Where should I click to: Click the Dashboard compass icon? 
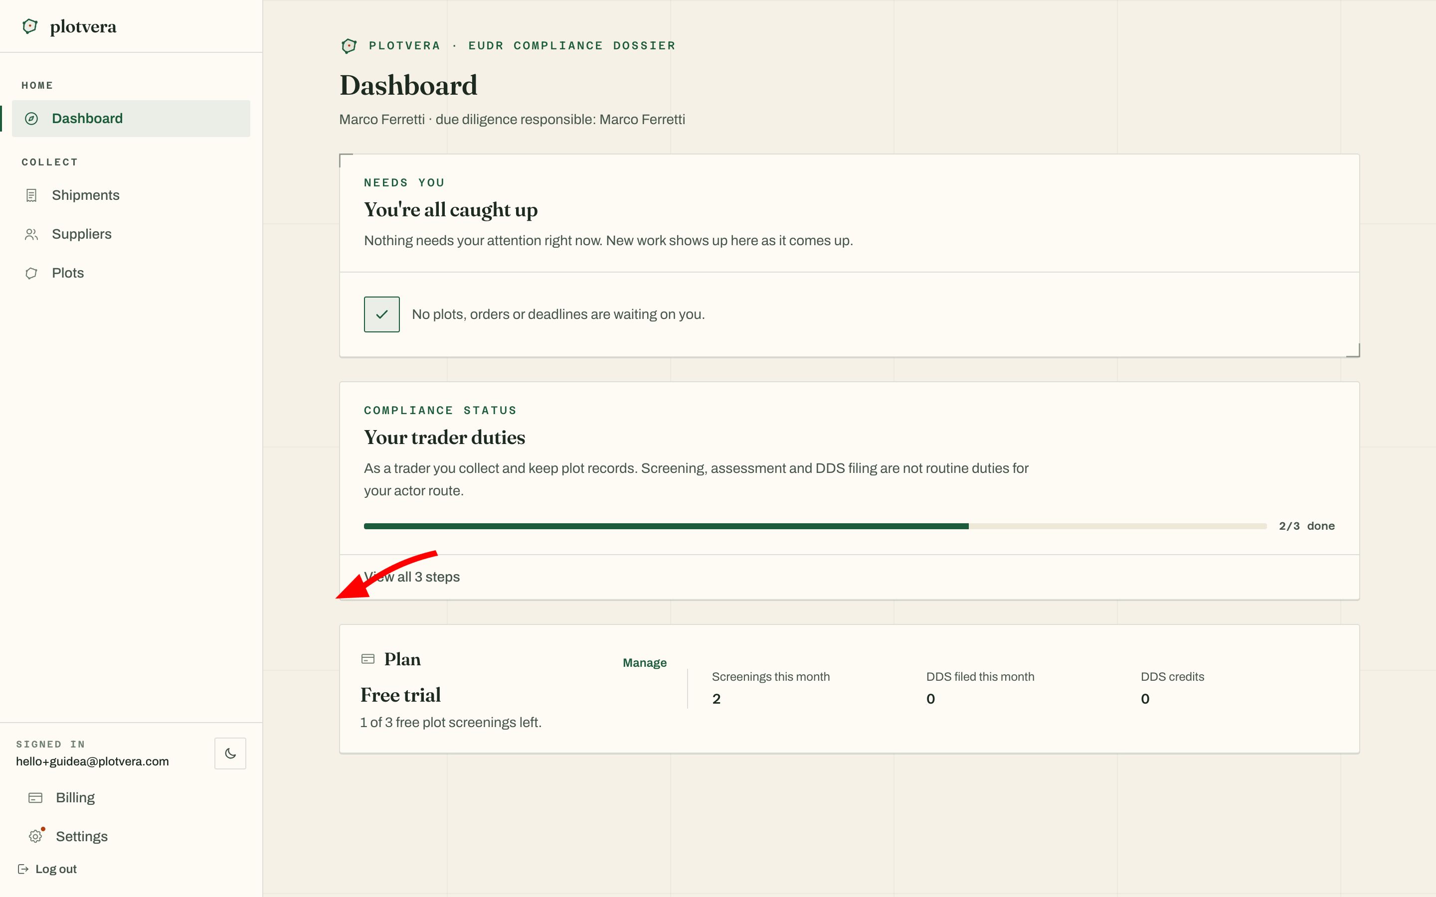tap(31, 119)
